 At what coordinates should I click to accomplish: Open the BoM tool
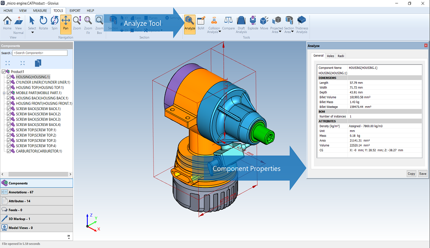coord(201,22)
